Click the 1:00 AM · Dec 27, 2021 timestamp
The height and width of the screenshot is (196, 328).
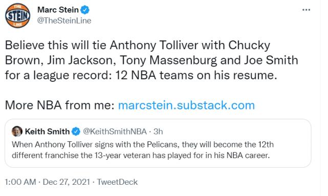point(47,182)
